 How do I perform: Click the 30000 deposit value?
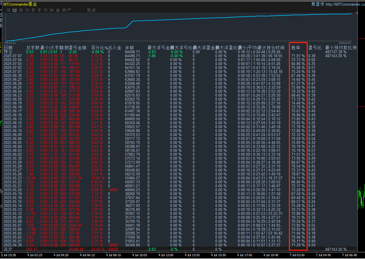pos(113,245)
